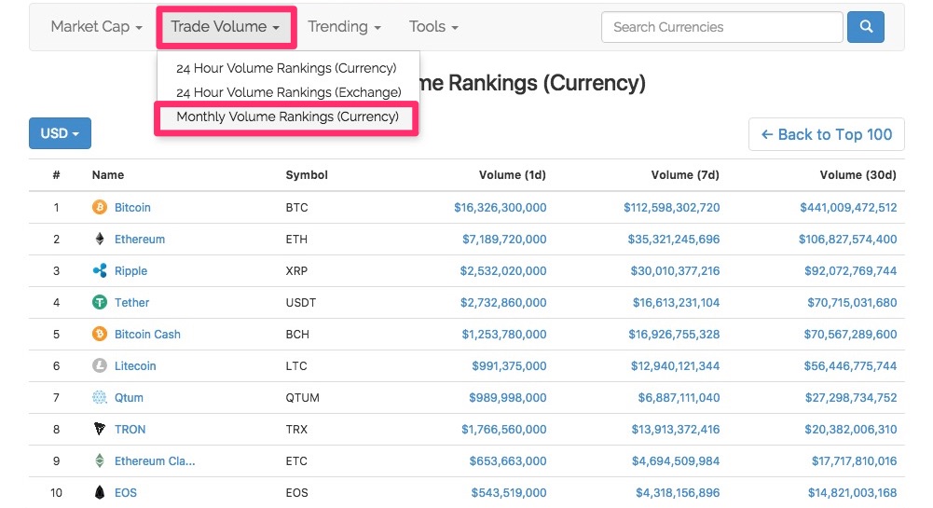Click the EOS logo icon
This screenshot has width=933, height=508.
coord(100,492)
